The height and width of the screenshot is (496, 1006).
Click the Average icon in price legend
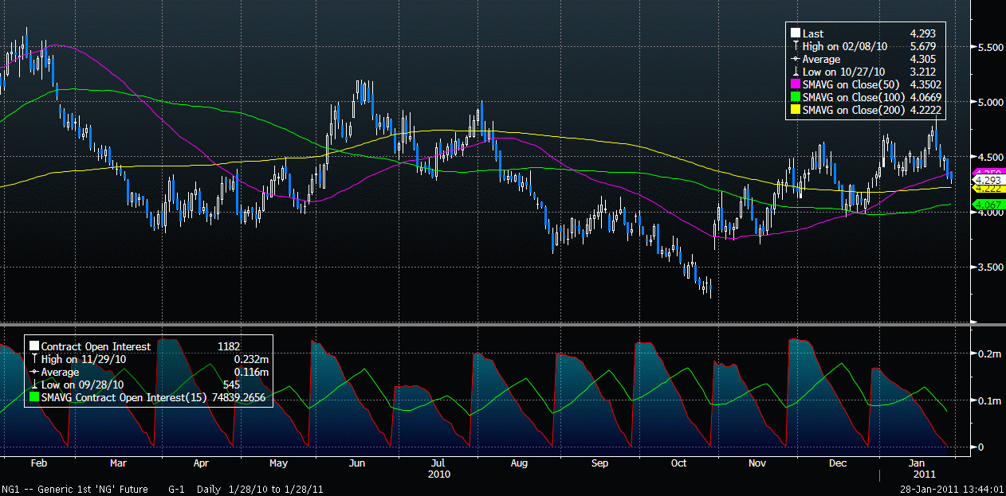[795, 59]
